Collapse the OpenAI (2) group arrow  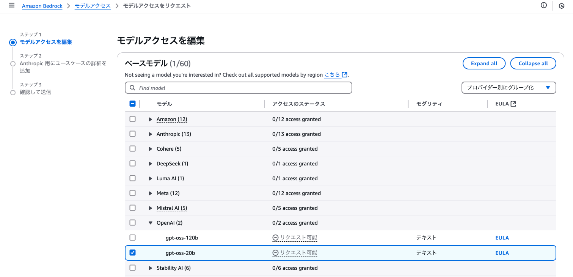coord(151,223)
